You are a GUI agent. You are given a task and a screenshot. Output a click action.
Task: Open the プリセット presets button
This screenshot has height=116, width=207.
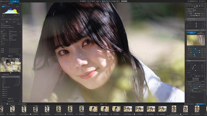point(203,1)
